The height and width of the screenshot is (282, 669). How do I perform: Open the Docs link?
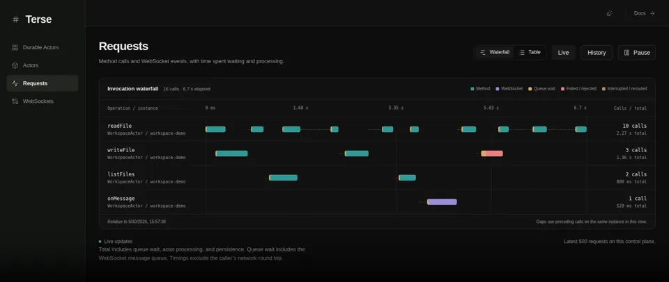[x=644, y=13]
